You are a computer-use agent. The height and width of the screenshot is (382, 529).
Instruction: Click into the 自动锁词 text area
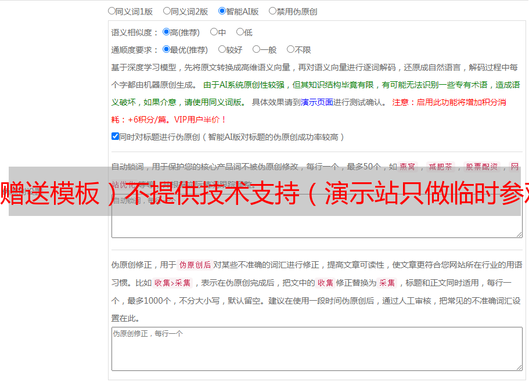(x=317, y=216)
